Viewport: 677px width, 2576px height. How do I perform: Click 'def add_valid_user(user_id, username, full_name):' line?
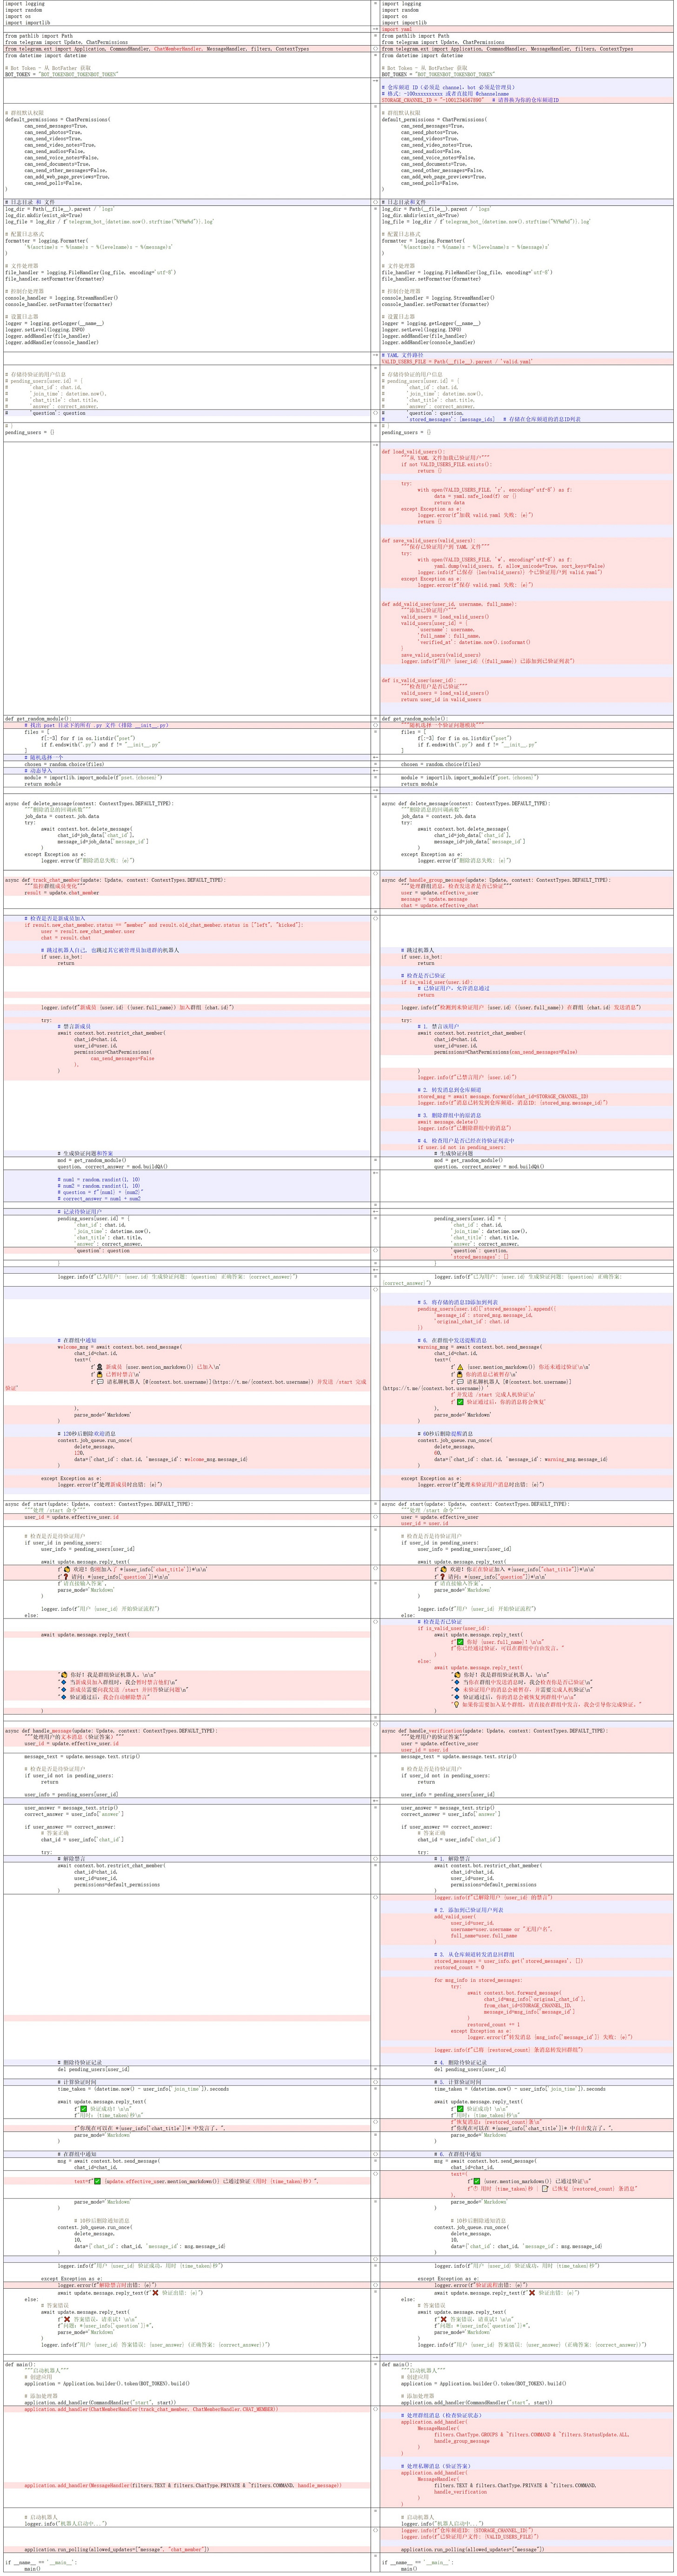click(x=449, y=604)
